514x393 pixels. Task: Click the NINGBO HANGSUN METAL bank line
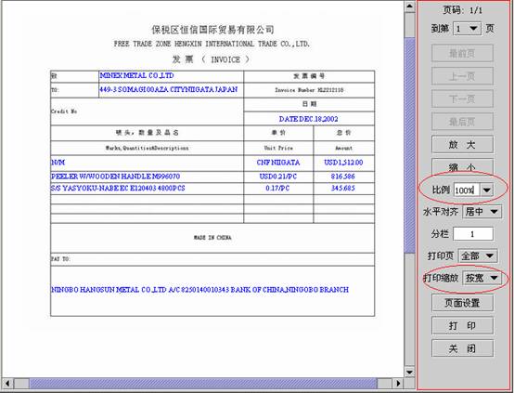tap(200, 290)
